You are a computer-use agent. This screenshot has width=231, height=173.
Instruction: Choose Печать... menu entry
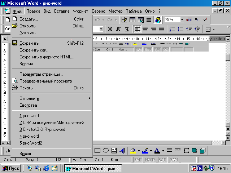pyautogui.click(x=52, y=88)
